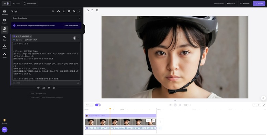This screenshot has height=135, width=267.
Task: Click the Timeline button
Action: coord(89,105)
